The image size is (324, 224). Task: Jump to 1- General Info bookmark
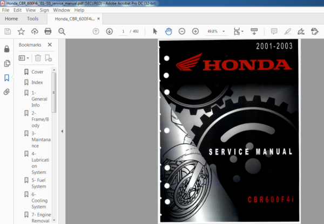click(x=39, y=99)
